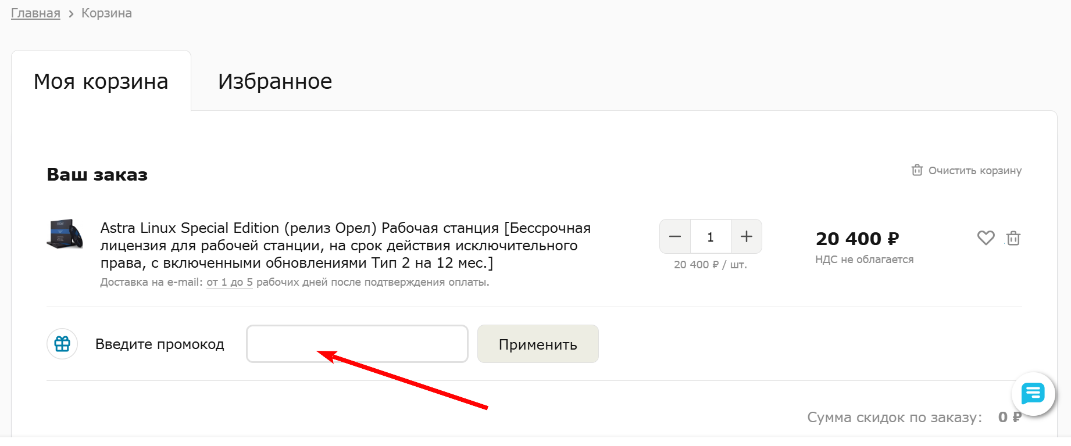Click the trash icon next to Очистить корзину
The image size is (1071, 446).
pyautogui.click(x=917, y=170)
